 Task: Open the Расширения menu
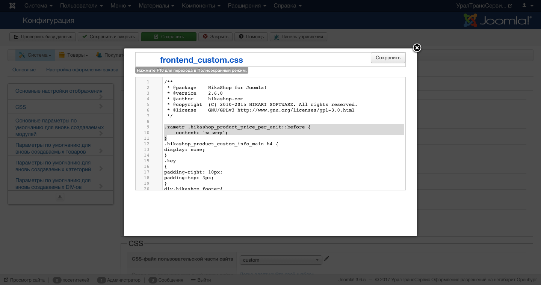pos(247,6)
